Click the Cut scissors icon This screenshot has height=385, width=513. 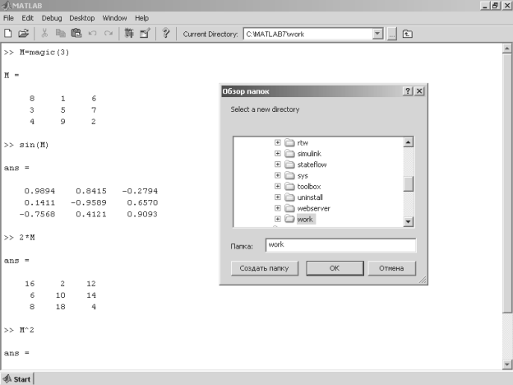point(44,34)
